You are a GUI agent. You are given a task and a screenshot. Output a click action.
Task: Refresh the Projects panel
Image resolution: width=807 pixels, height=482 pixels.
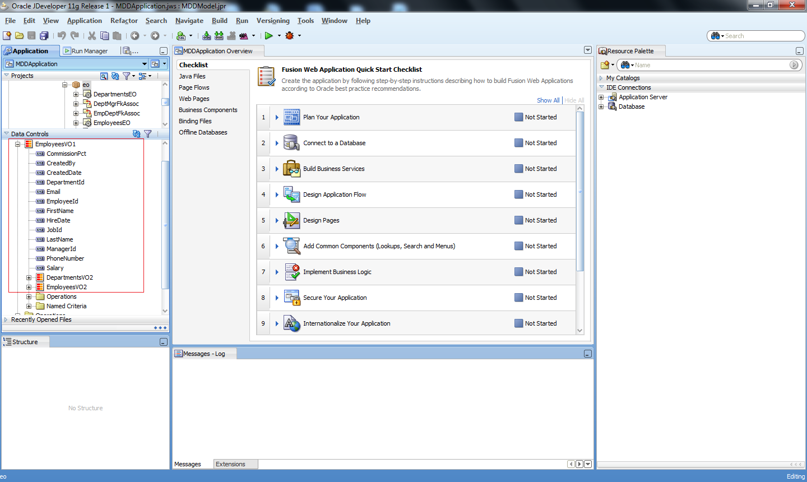[x=115, y=76]
